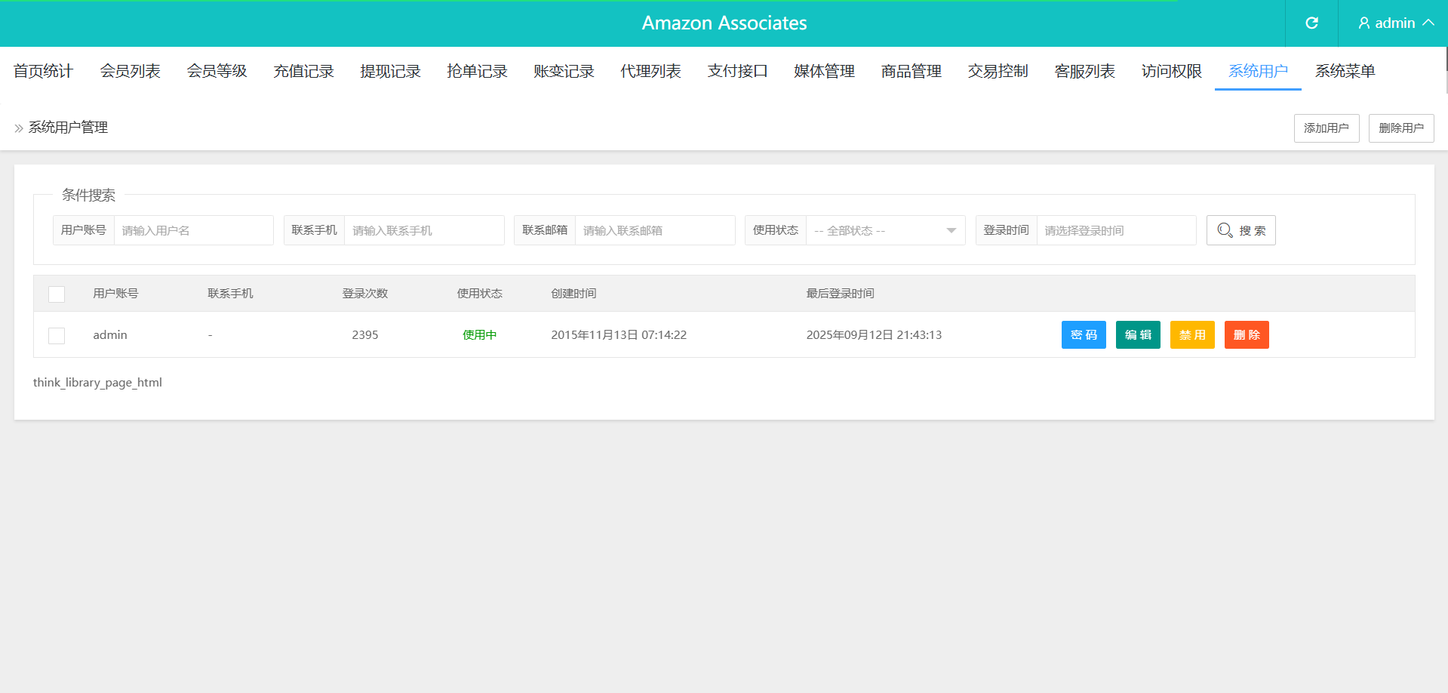Click the blue 密码 button

1083,335
